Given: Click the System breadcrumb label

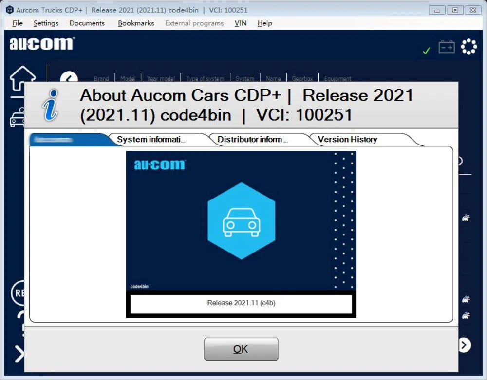Looking at the screenshot, I should pyautogui.click(x=245, y=78).
